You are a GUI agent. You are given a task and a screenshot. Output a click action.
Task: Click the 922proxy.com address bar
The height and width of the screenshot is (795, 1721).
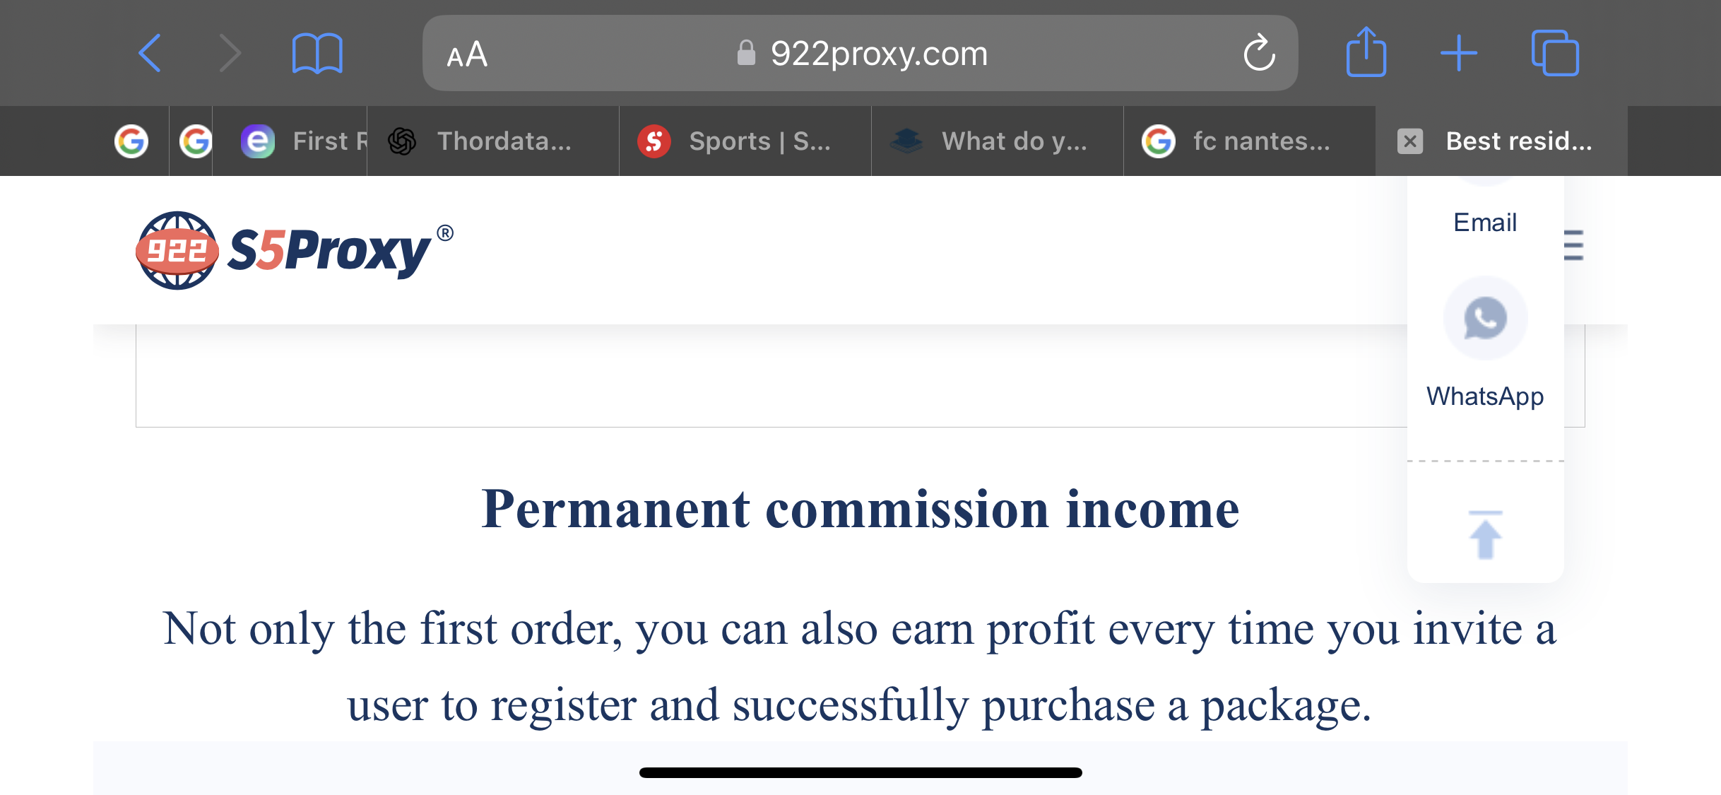point(860,53)
